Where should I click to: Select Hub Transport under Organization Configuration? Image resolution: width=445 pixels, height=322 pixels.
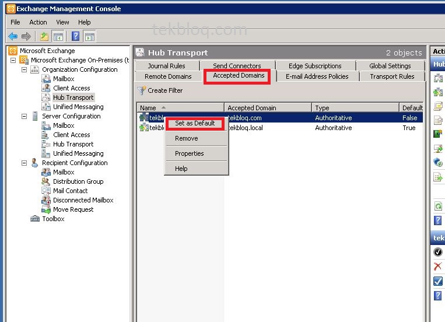point(73,97)
